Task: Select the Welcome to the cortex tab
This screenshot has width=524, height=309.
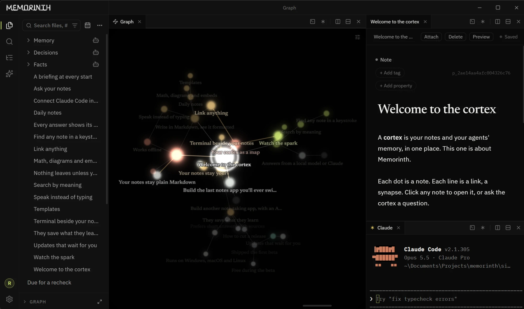Action: click(x=395, y=22)
